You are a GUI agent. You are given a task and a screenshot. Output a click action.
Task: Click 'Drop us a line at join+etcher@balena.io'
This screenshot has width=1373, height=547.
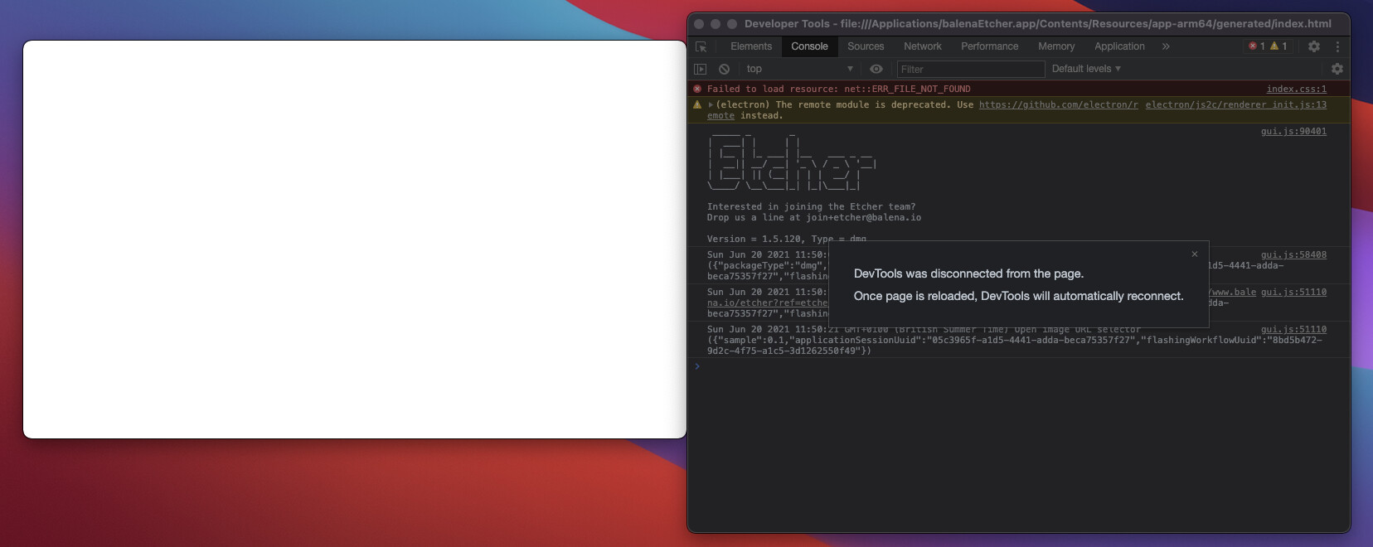813,217
